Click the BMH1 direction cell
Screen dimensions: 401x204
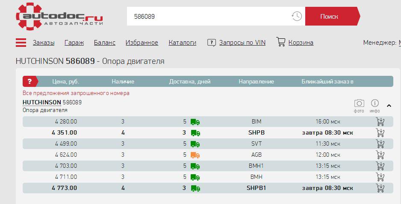257,166
